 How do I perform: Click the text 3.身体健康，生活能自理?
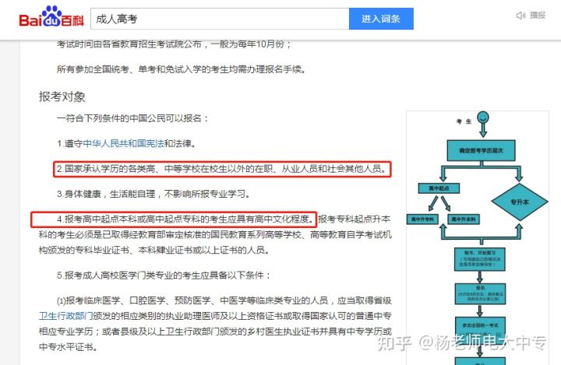click(x=106, y=194)
